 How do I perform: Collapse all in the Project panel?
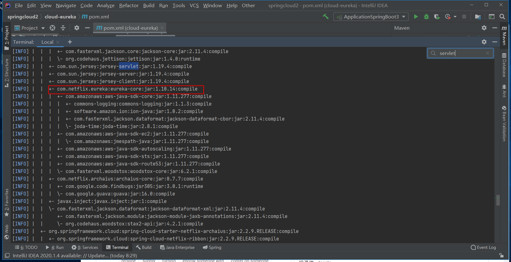tap(63, 28)
